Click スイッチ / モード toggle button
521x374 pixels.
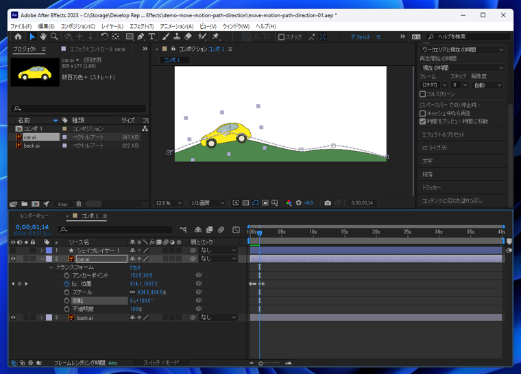click(x=161, y=363)
